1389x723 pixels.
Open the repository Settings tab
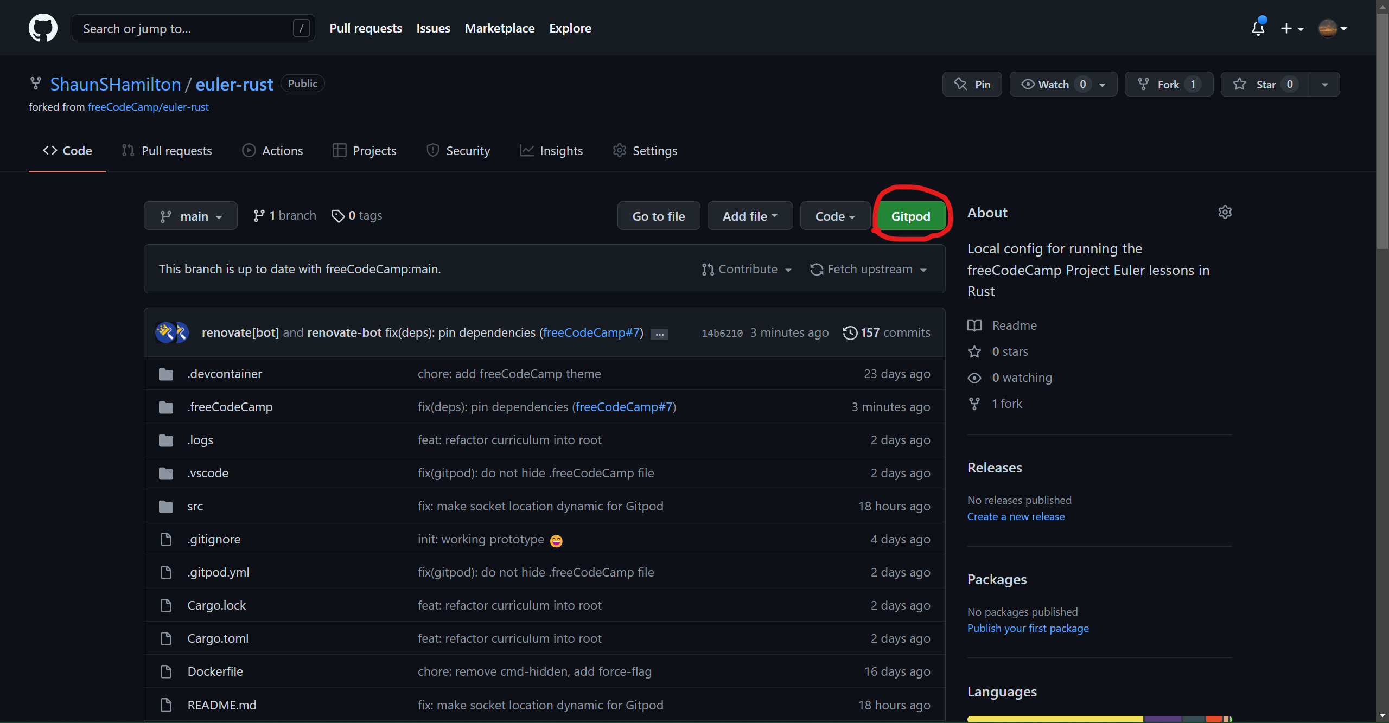pos(645,151)
